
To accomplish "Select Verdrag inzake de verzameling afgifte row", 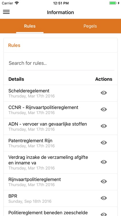I will [61, 162].
